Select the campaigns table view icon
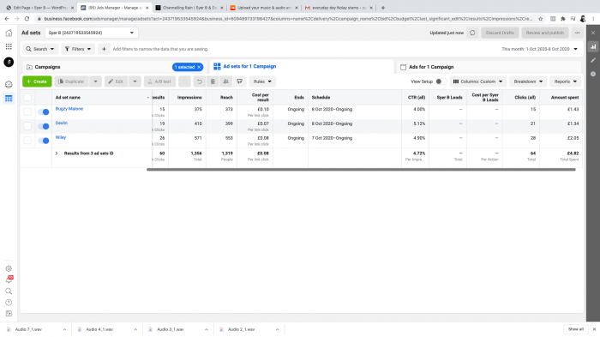600x337 pixels. point(9,99)
